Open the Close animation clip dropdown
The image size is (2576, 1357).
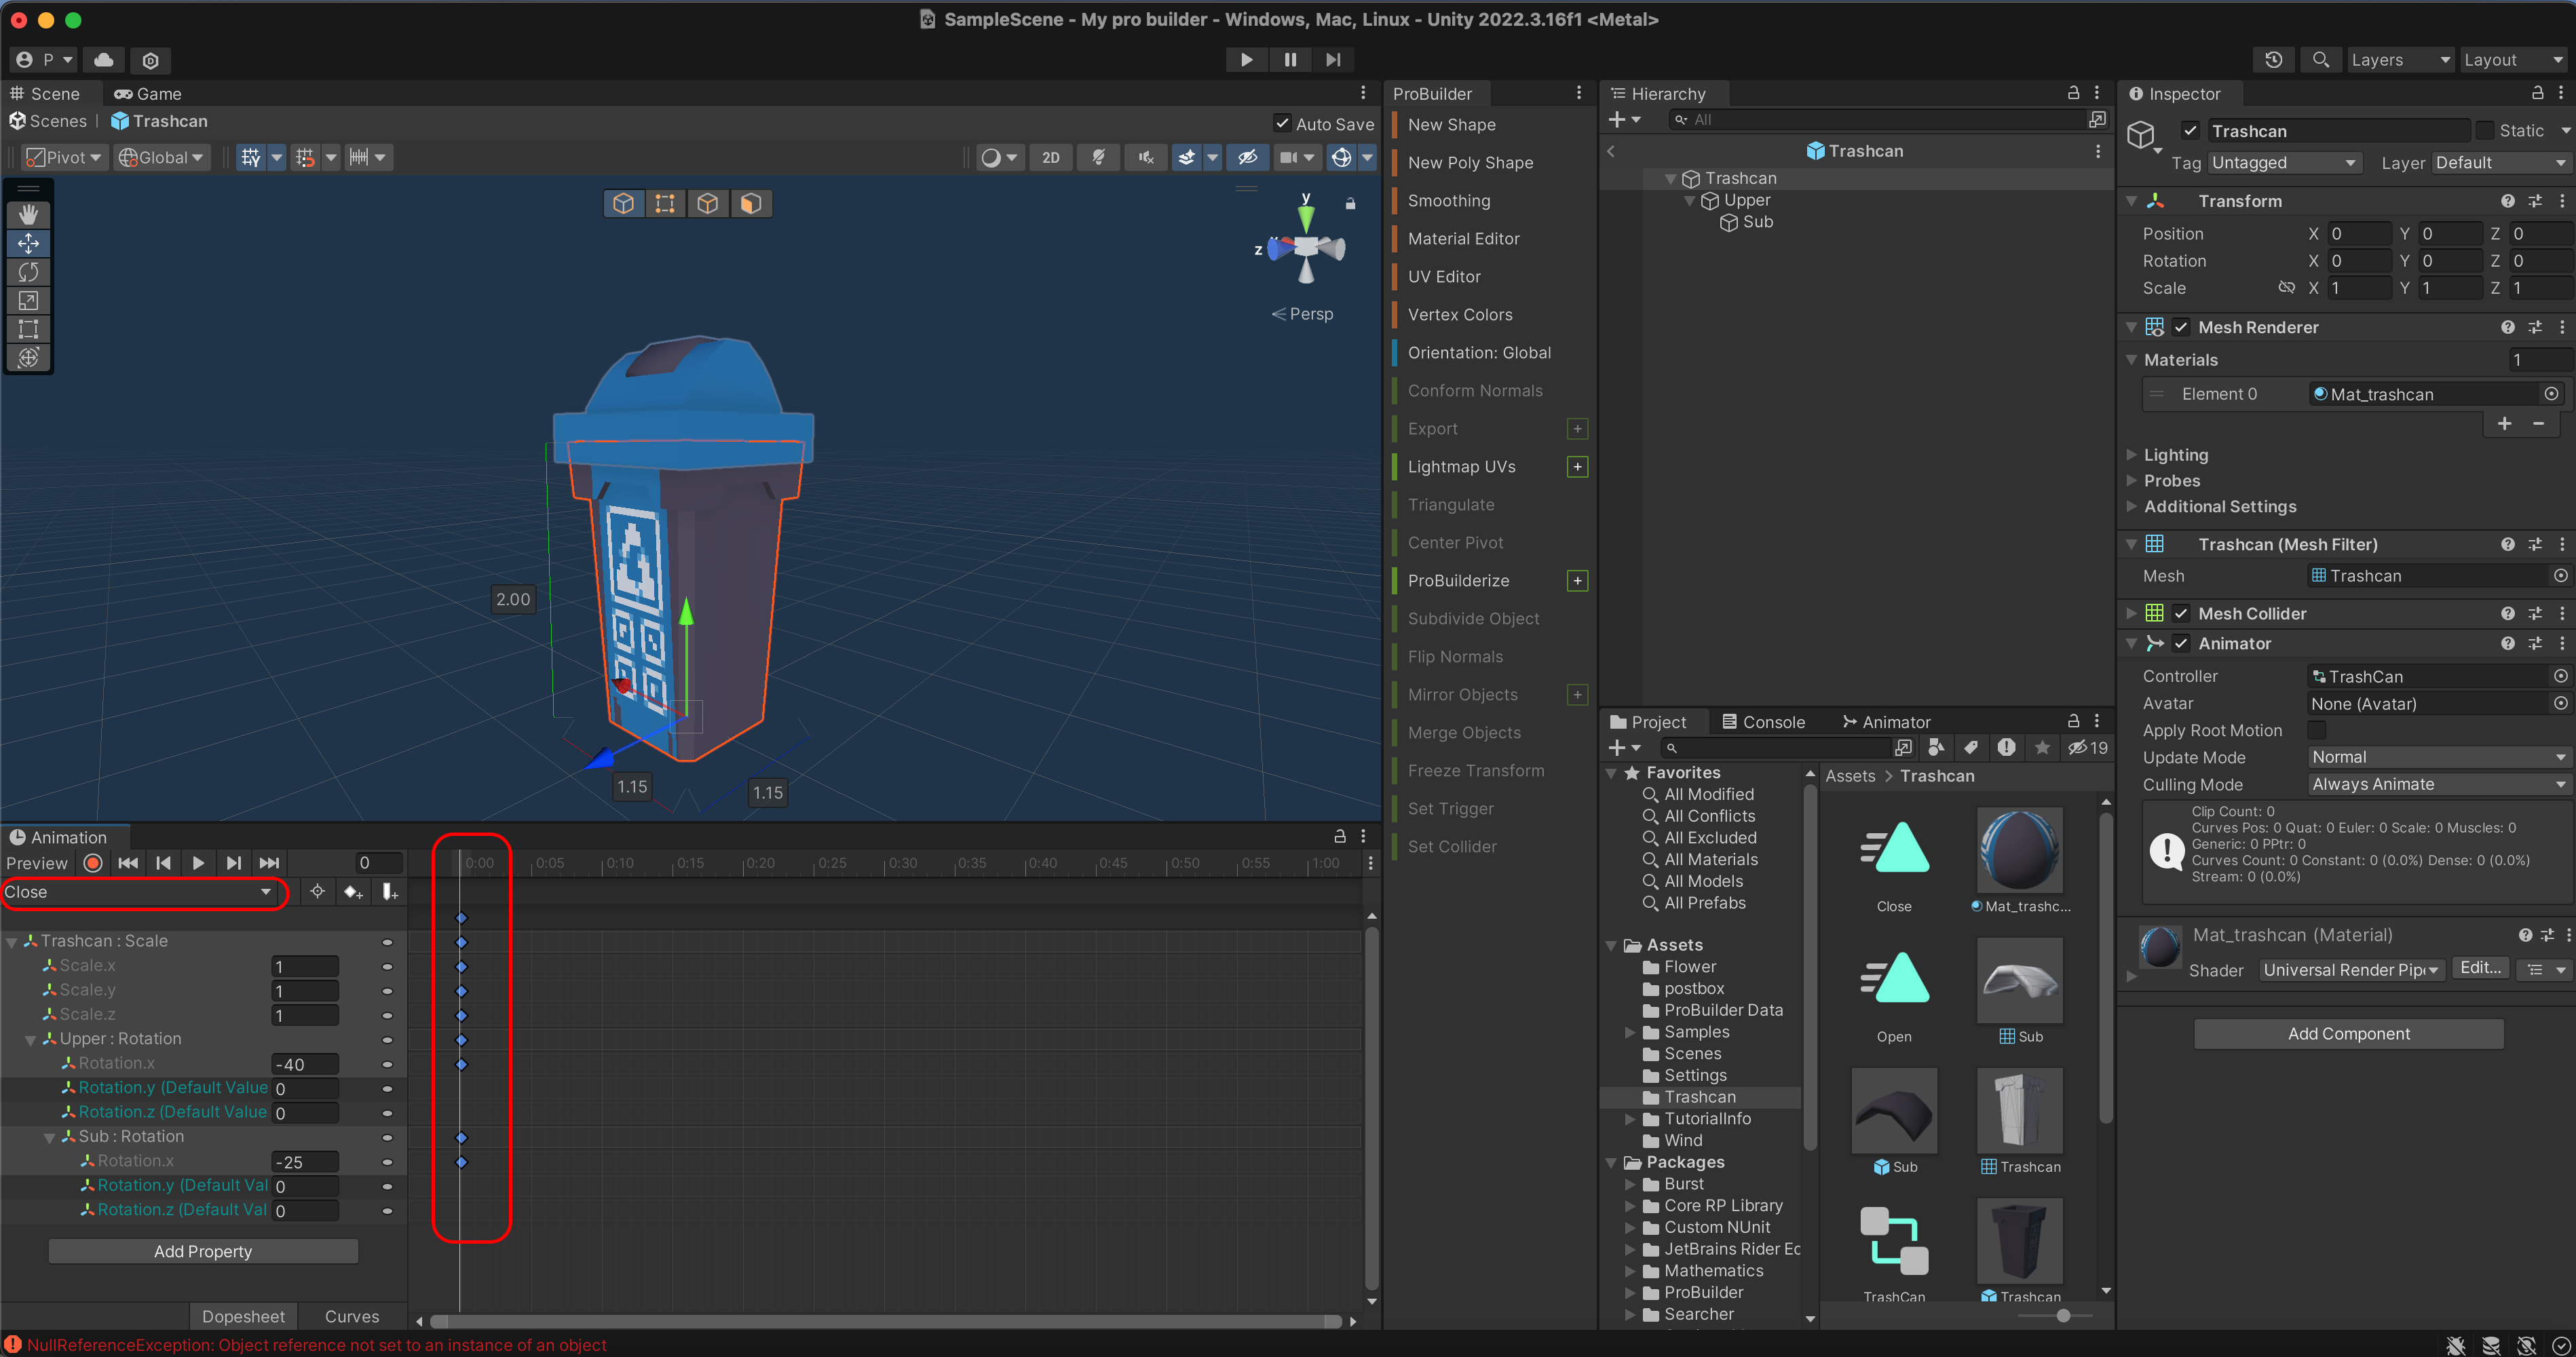pos(140,892)
